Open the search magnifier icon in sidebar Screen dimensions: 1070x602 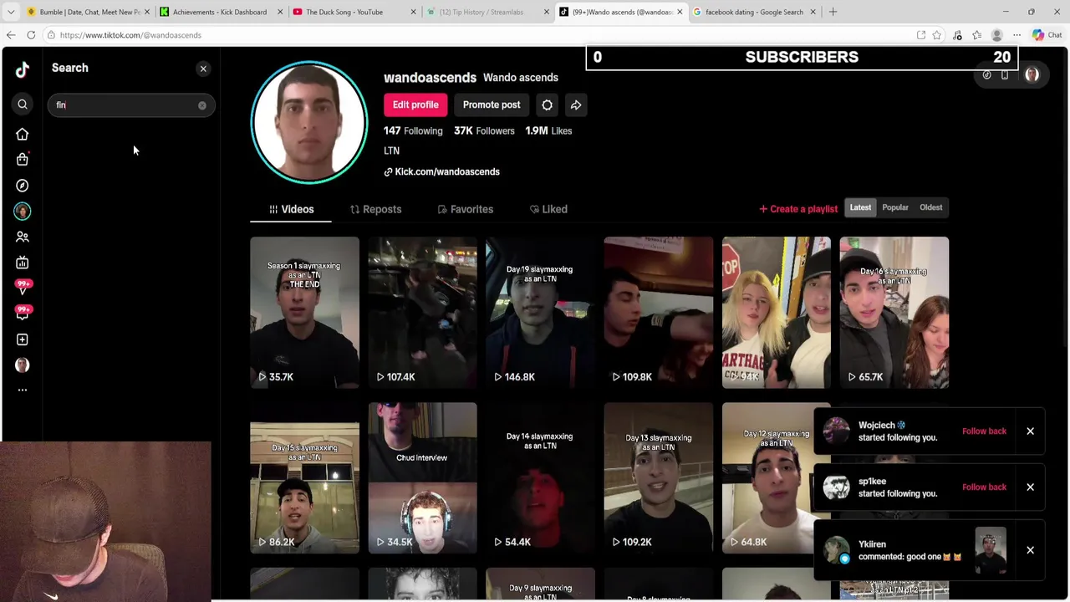point(23,105)
